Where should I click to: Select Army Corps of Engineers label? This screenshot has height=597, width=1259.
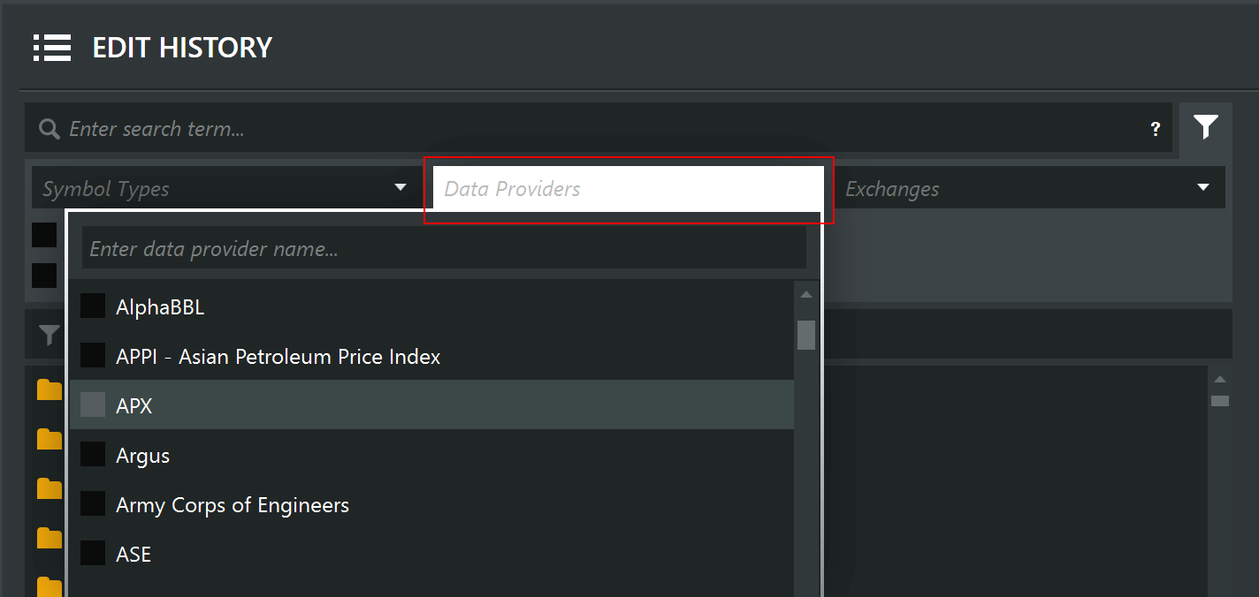point(233,505)
